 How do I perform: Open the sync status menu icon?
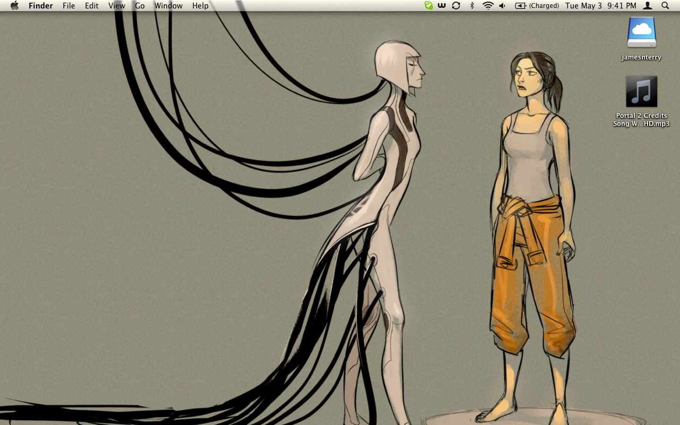coord(456,6)
